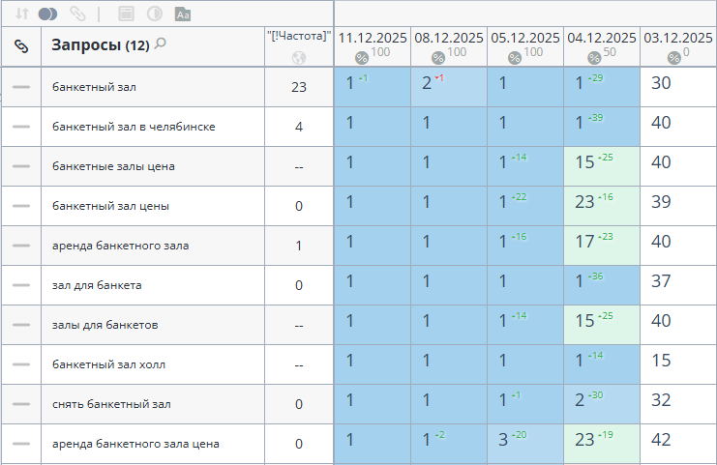Open search next to Запросы heading
This screenshot has height=465, width=717.
161,44
